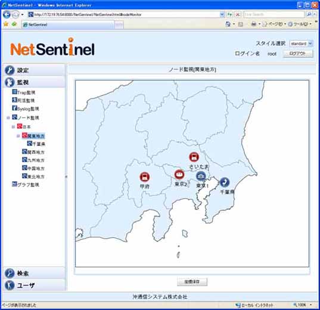The image size is (320, 310).
Task: Select グラフ監視 in the tree
Action: coord(26,185)
